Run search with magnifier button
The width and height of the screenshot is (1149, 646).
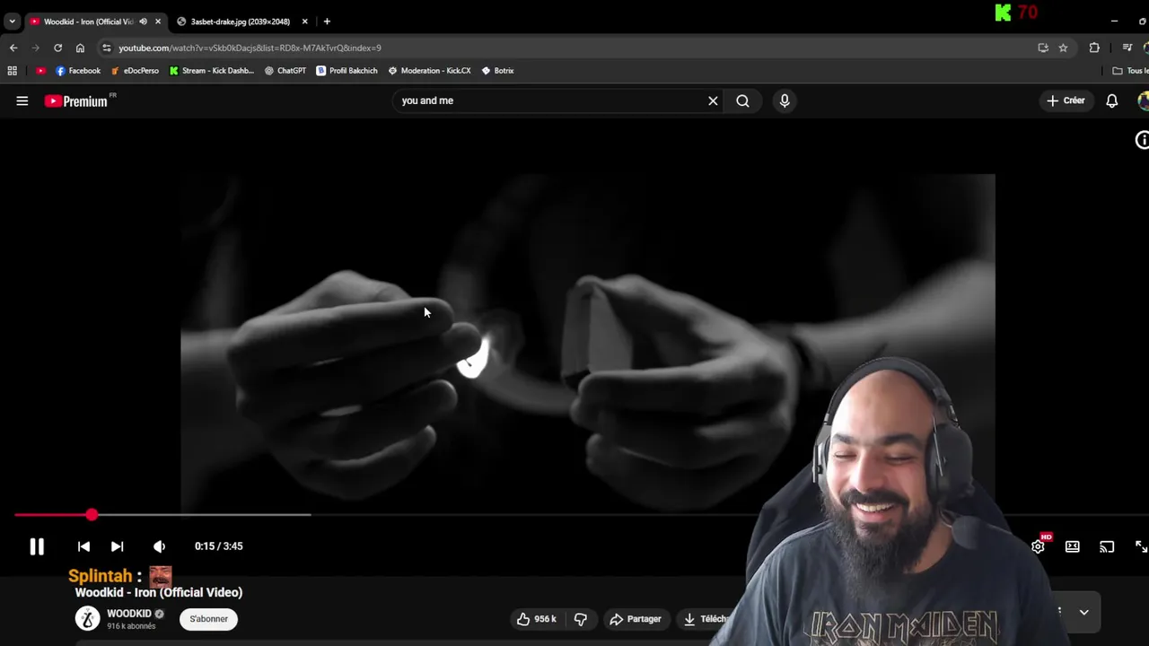[x=742, y=100]
